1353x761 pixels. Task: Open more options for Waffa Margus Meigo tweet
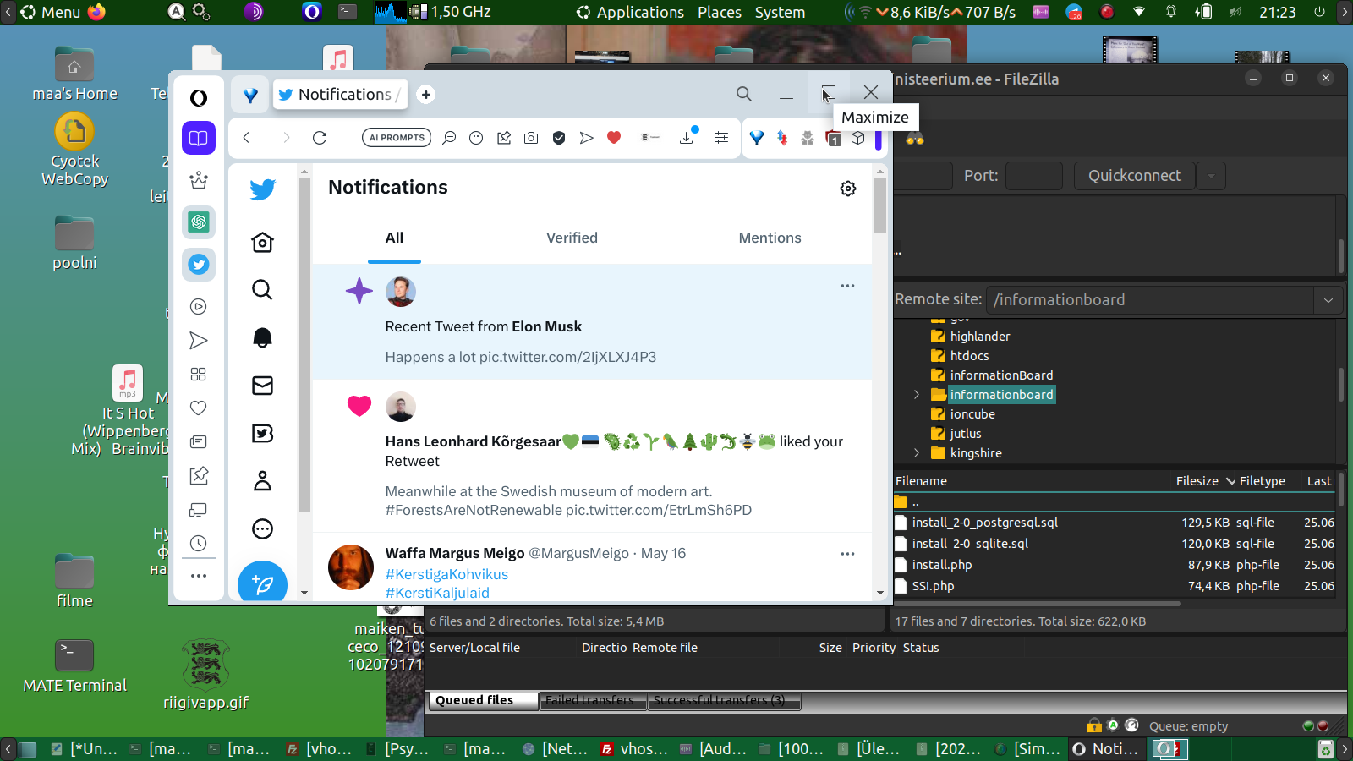[x=847, y=554]
